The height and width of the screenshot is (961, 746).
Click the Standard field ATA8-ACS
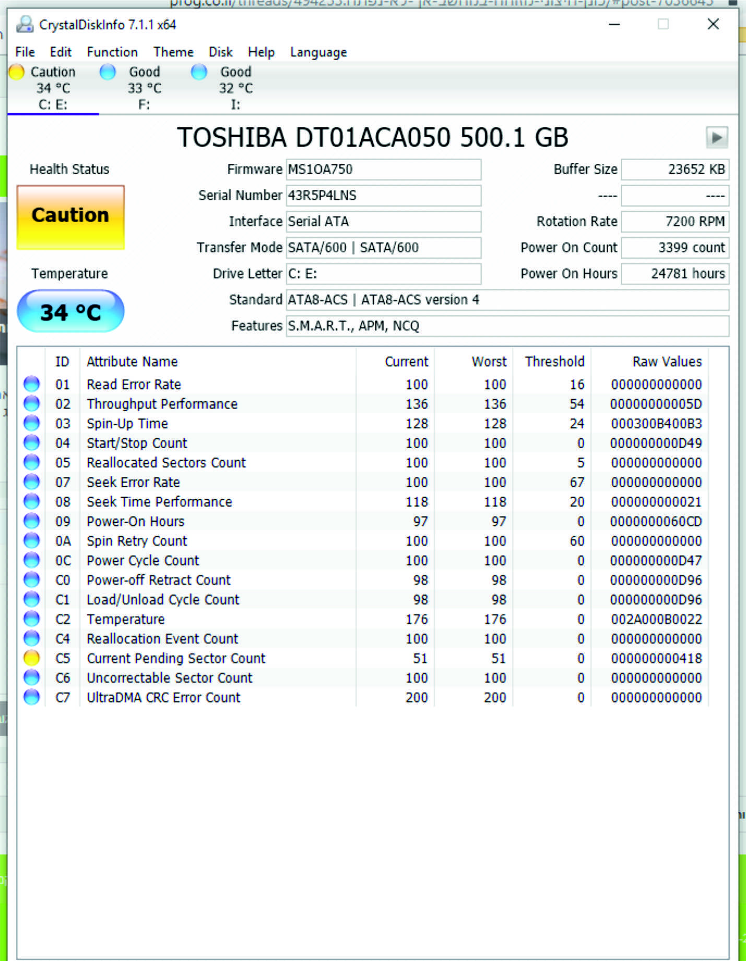click(507, 300)
